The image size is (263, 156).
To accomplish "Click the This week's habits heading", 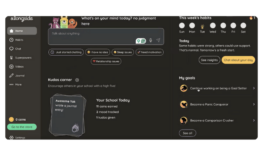I will [x=195, y=18].
